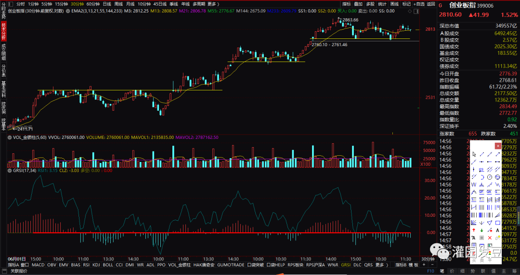The width and height of the screenshot is (520, 275).
Task: Switch to 15分钟 timeframe
Action: pos(61,4)
